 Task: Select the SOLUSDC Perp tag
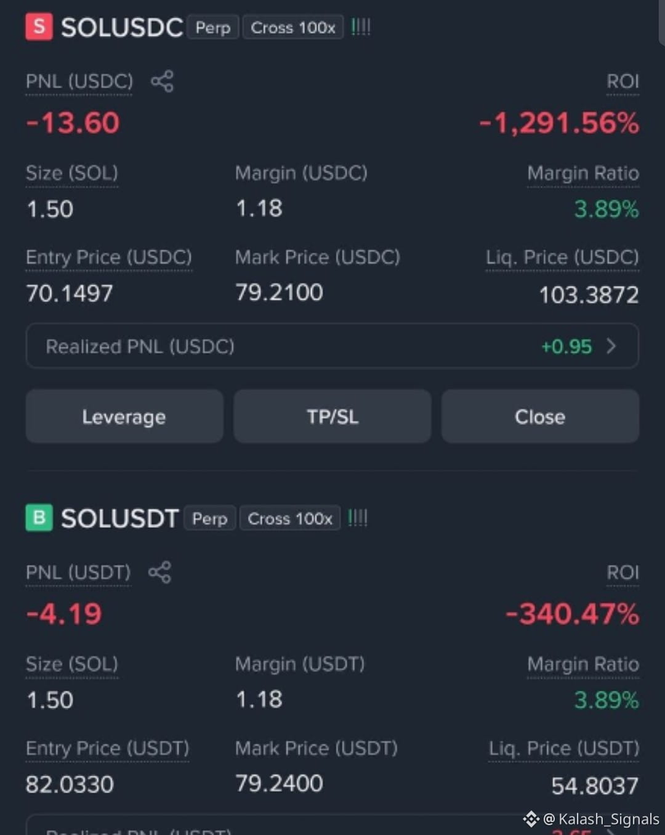[213, 28]
